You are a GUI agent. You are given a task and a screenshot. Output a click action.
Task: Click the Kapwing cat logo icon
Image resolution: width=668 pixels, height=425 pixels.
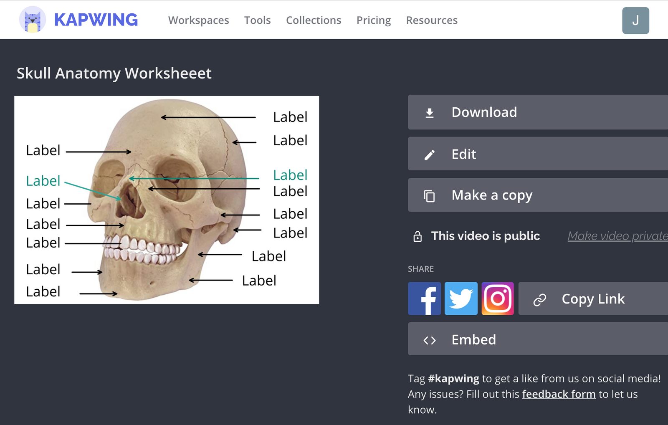tap(31, 20)
